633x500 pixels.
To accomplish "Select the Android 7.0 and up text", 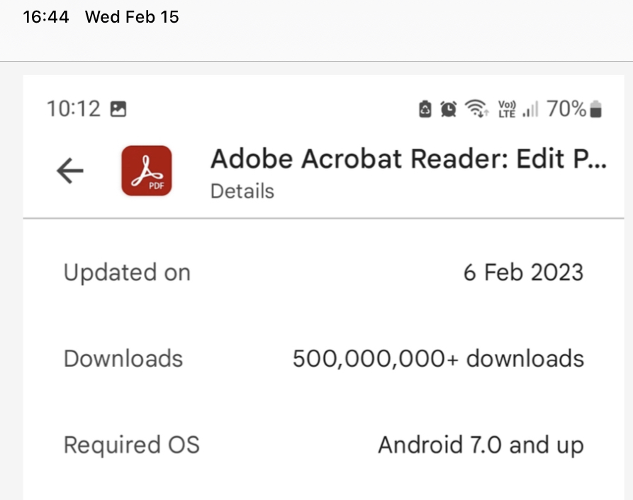I will pyautogui.click(x=481, y=445).
